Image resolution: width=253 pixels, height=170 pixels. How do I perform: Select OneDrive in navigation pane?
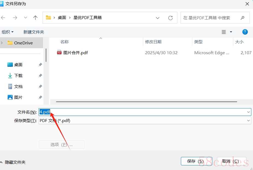(22, 43)
